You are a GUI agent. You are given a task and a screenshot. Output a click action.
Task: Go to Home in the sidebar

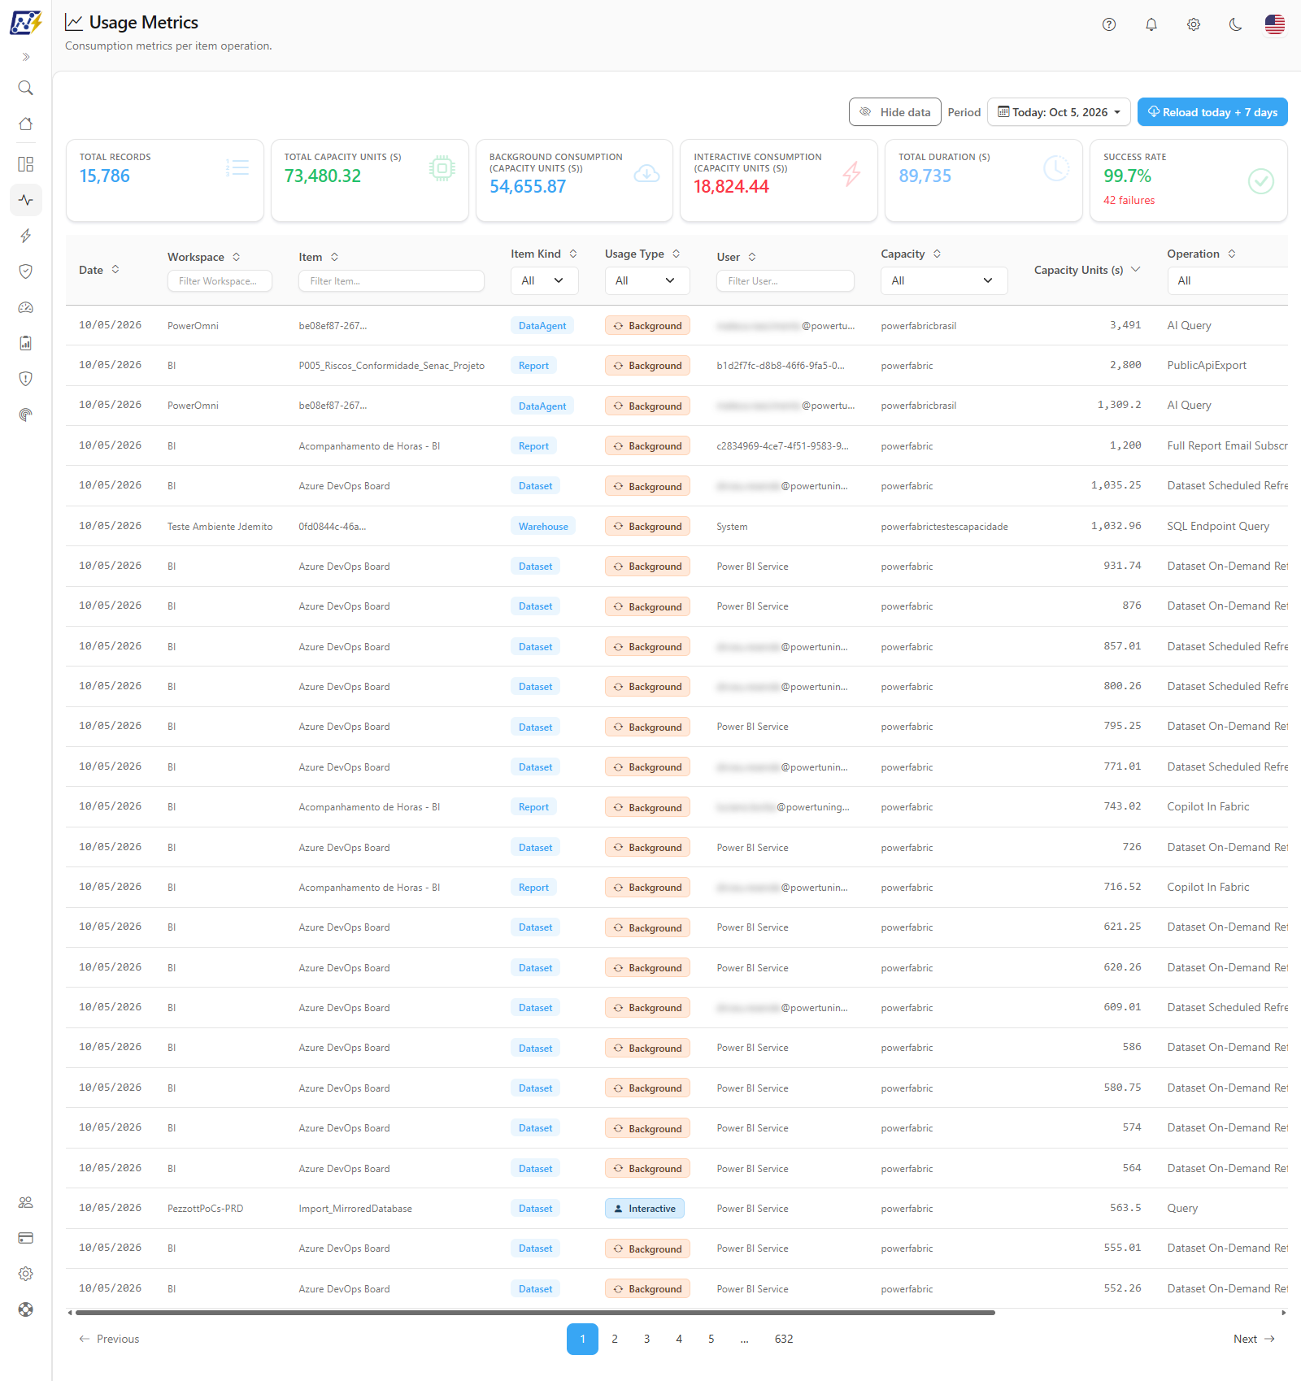point(26,124)
